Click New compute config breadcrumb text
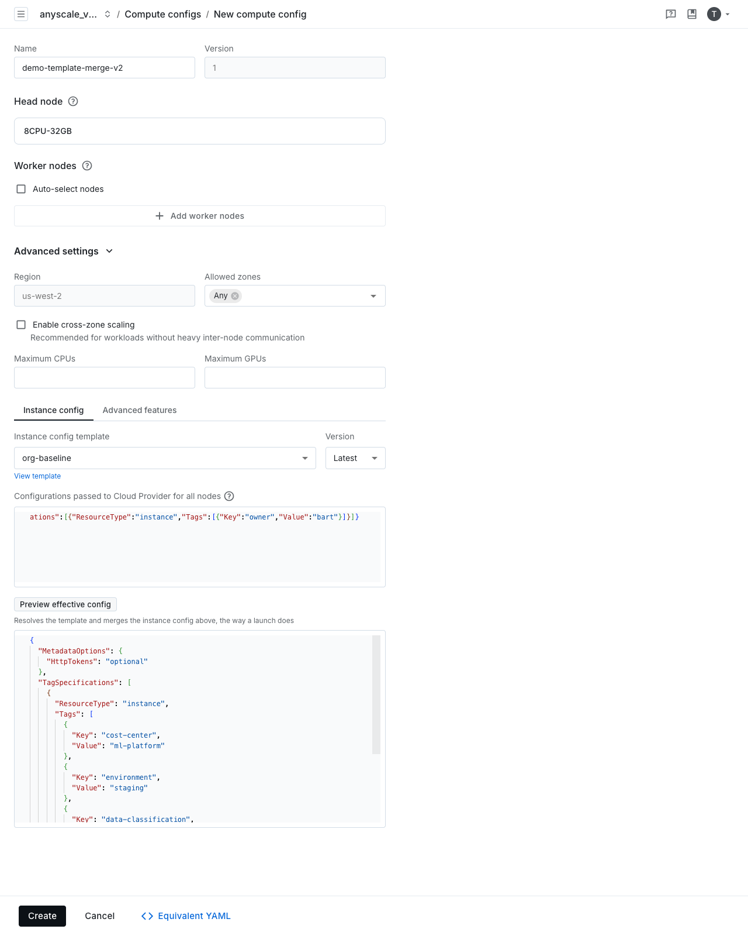This screenshot has width=748, height=936. [x=260, y=14]
